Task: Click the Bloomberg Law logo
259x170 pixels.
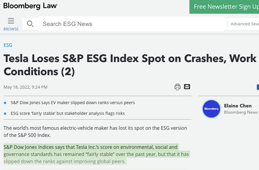Action: (x=31, y=6)
